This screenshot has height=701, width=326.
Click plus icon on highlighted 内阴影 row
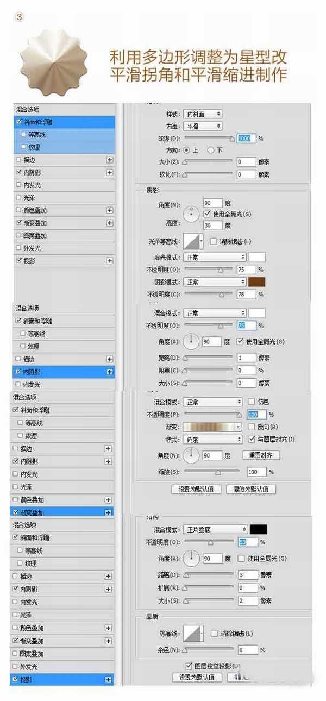tap(109, 372)
